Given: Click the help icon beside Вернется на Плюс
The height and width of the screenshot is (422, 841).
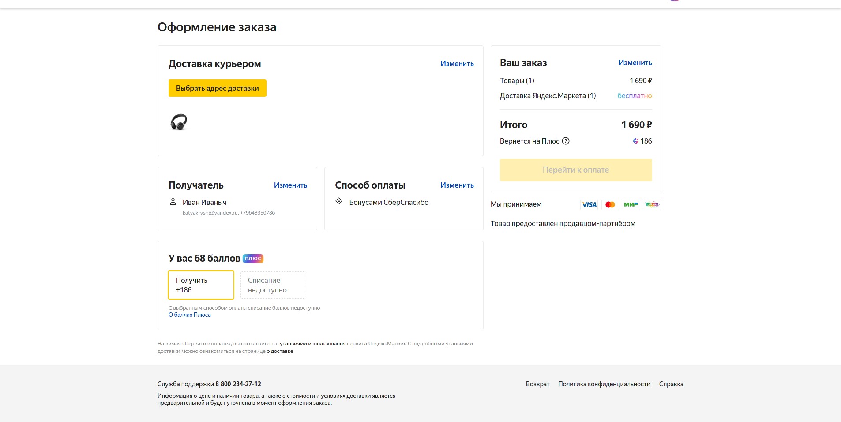Looking at the screenshot, I should [566, 141].
